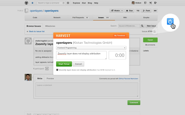Click the search magnifier button for issues
The image size is (185, 115).
point(142,26)
